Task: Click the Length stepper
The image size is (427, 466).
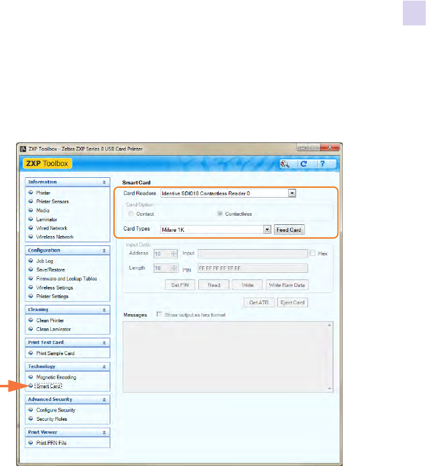Action: tap(174, 268)
